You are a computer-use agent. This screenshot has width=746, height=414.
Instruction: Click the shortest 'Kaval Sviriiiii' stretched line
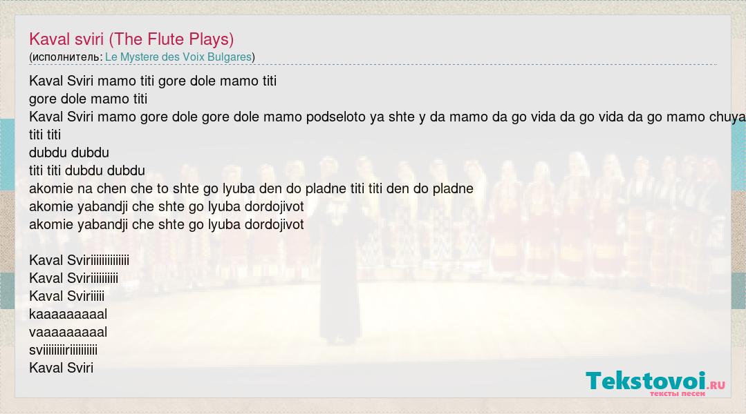point(66,296)
